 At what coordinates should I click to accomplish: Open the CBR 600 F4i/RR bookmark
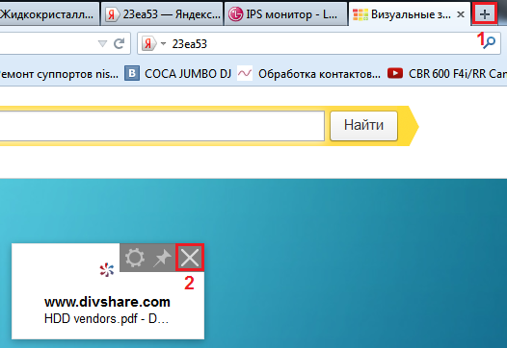click(447, 74)
